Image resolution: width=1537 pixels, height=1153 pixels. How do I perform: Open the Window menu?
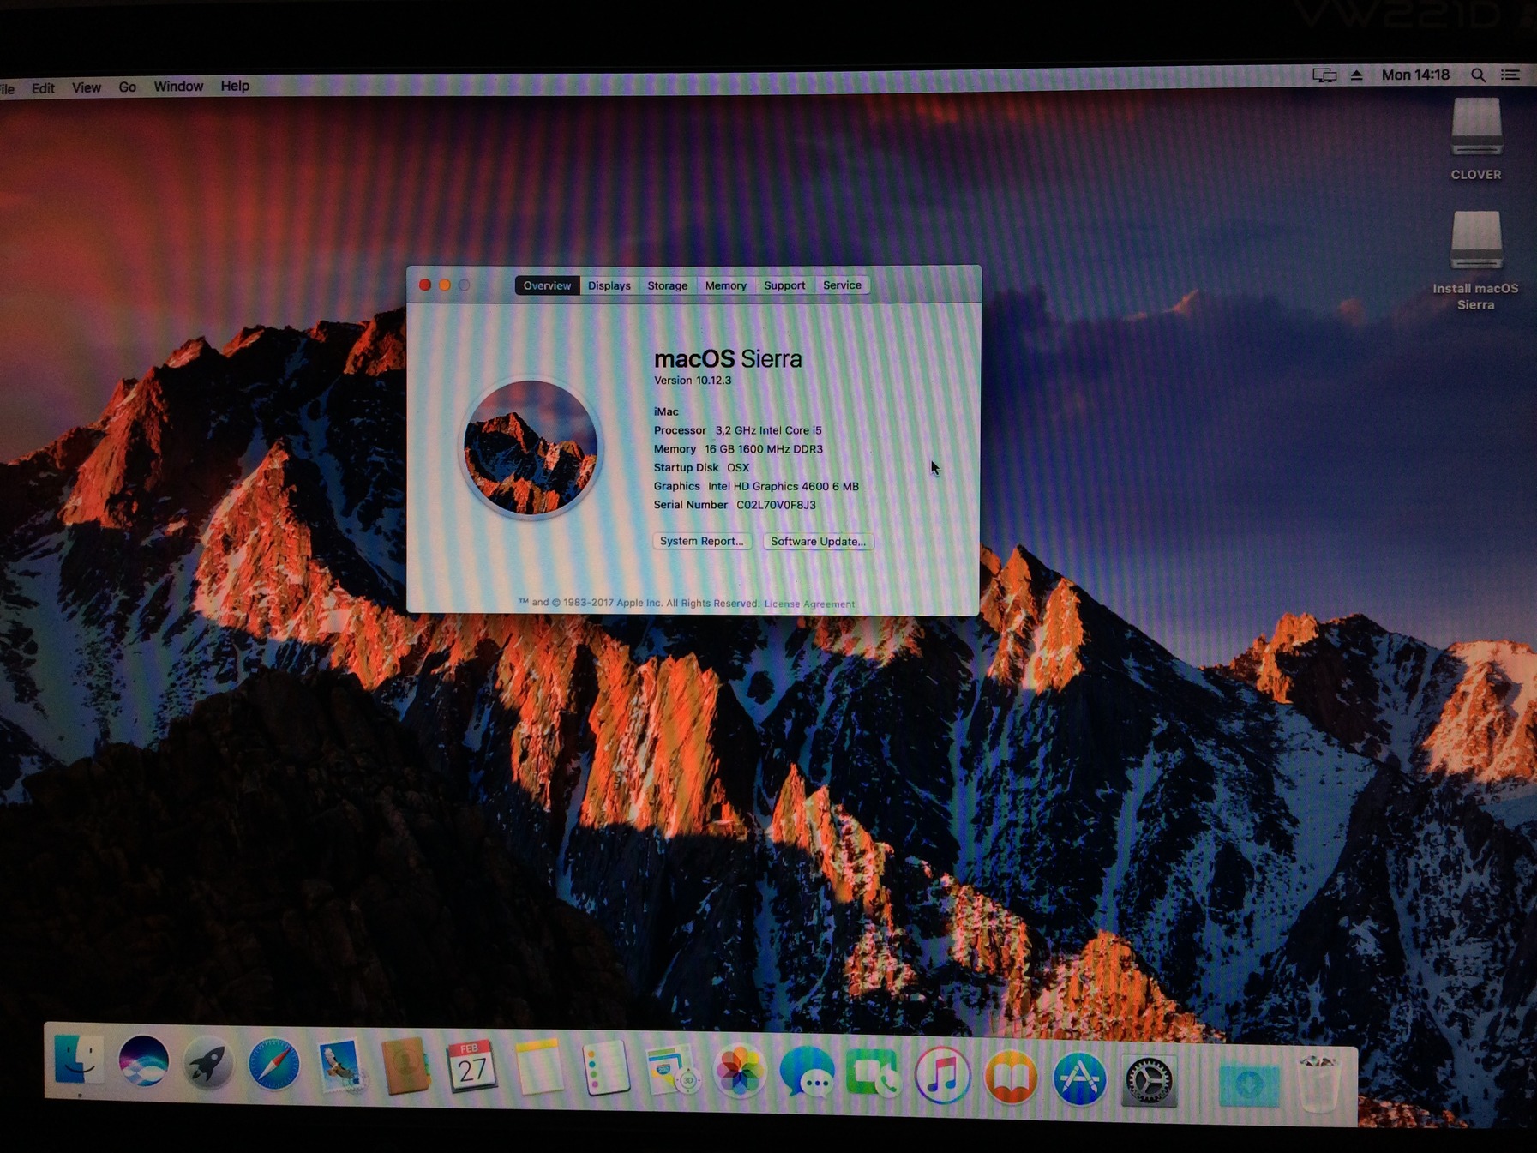[178, 86]
